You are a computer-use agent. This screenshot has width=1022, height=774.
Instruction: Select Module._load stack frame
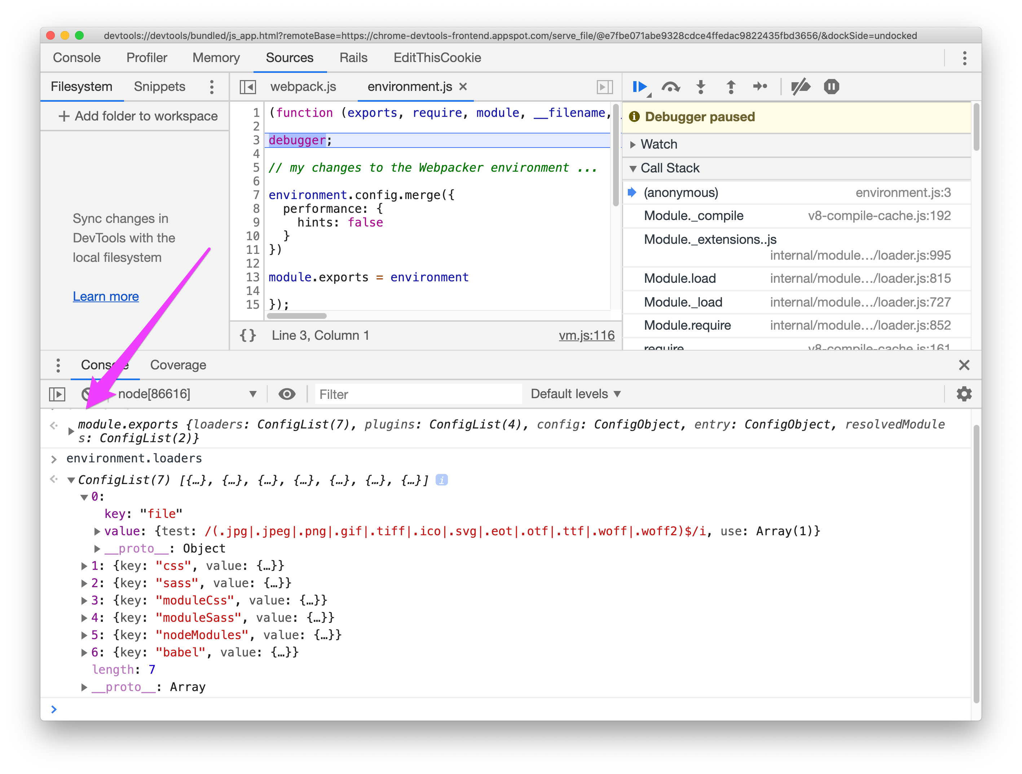(x=797, y=302)
